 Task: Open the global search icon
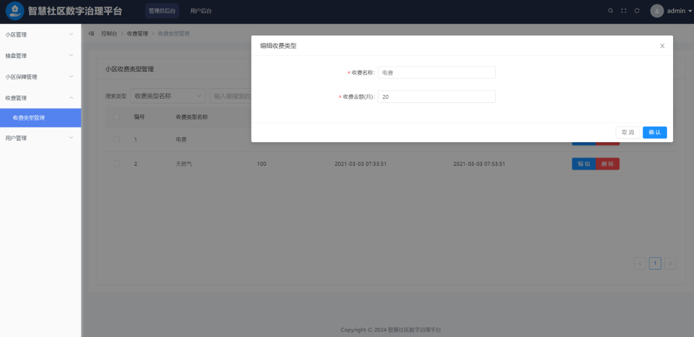[610, 10]
